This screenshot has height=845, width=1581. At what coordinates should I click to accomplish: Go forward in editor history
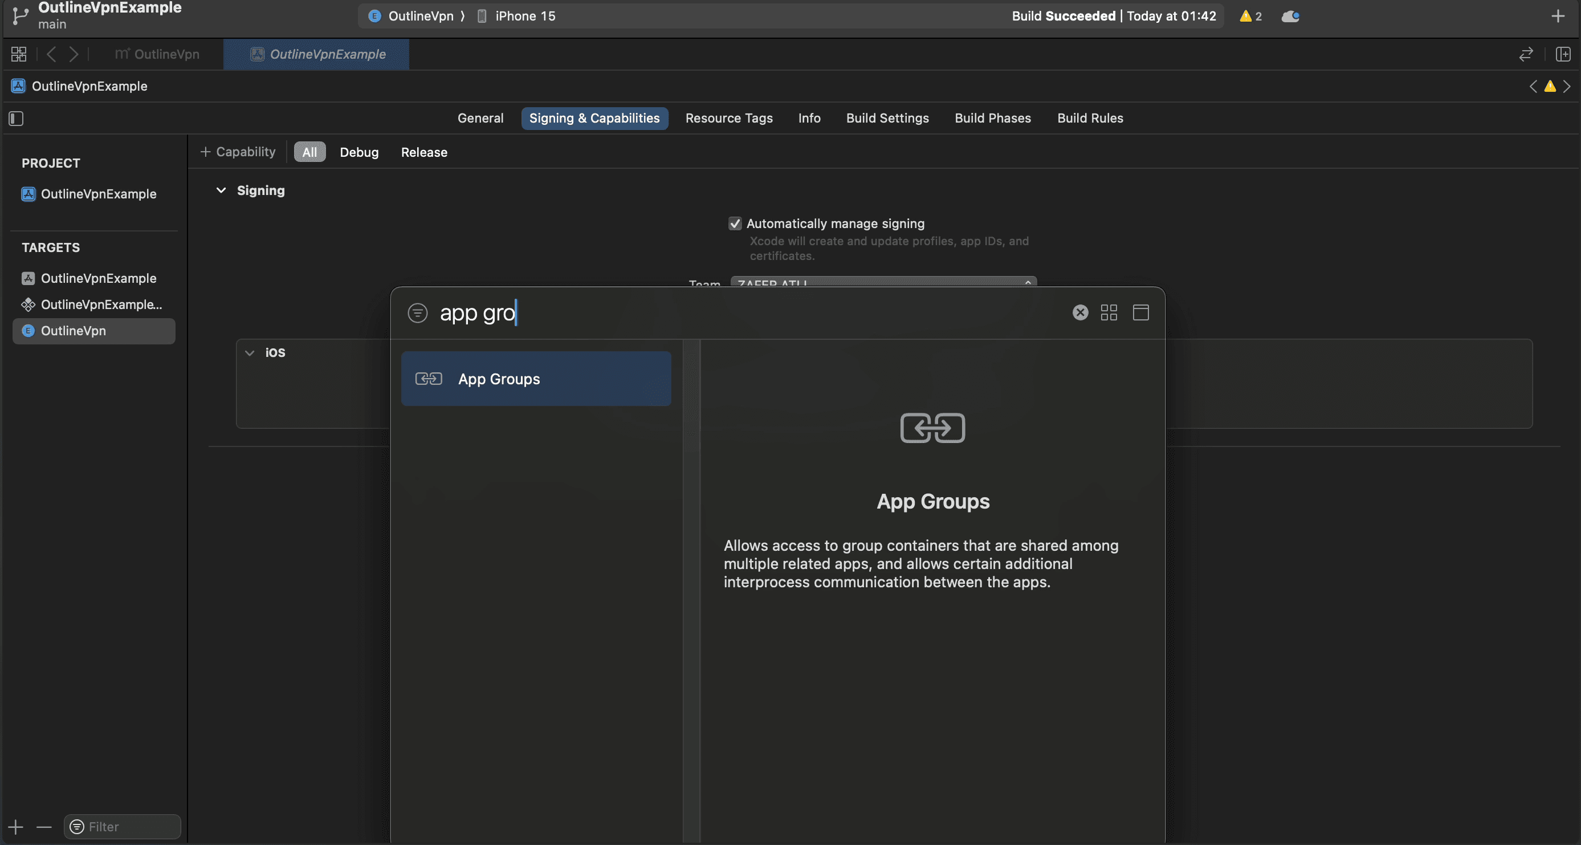coord(74,54)
